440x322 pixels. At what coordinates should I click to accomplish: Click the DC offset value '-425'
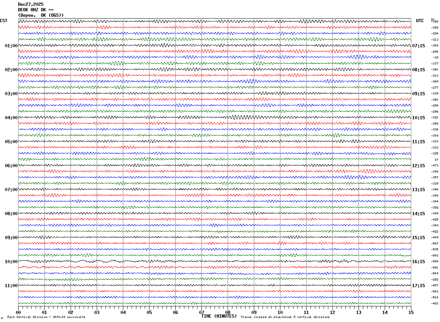tap(435, 220)
